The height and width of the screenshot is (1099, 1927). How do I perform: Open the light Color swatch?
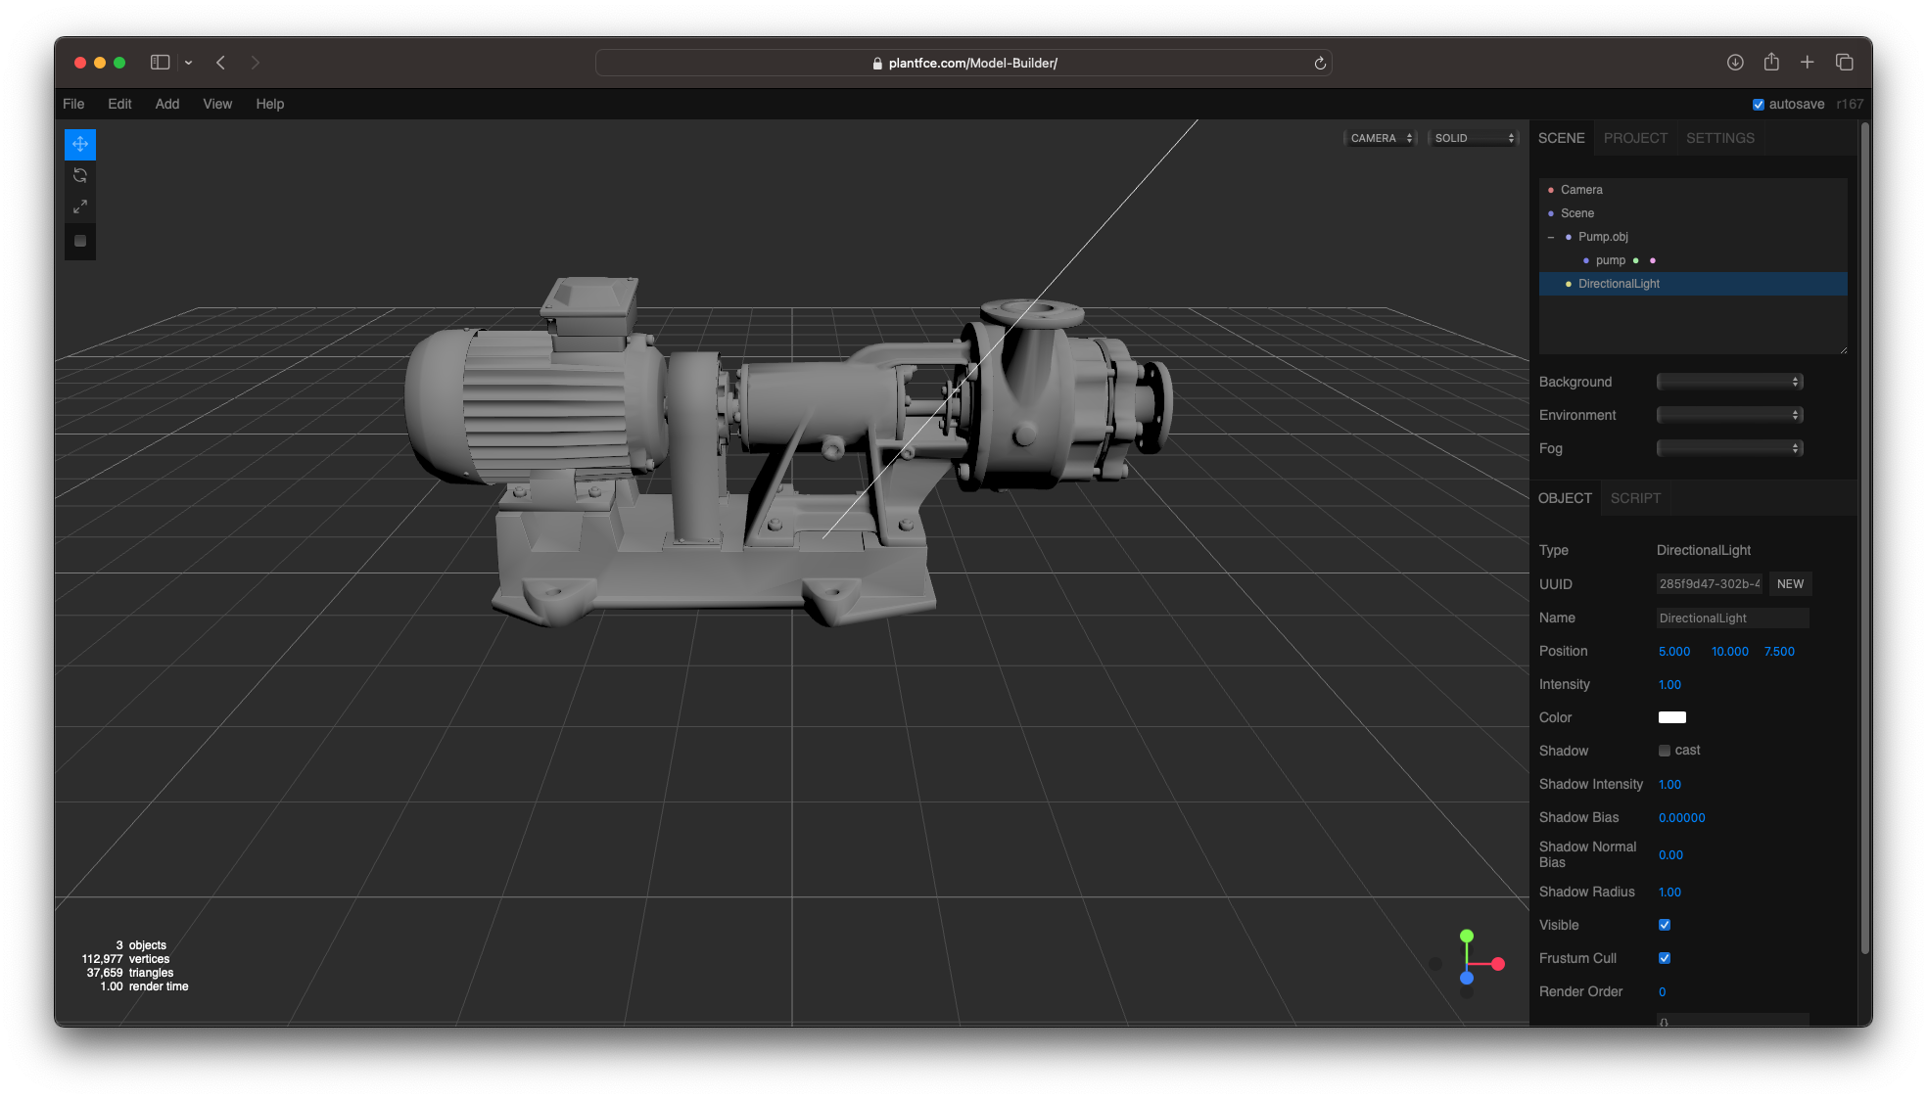coord(1671,717)
